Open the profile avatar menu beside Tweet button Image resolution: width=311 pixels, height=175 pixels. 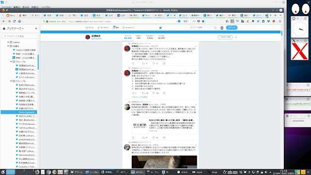(222, 28)
